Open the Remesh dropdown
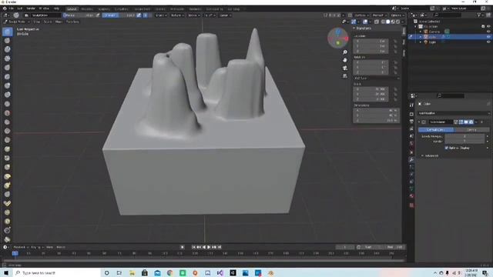This screenshot has height=277, width=493. coord(379,15)
